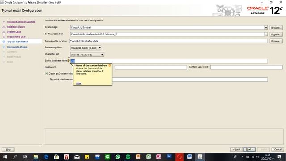Viewport: 286px width, 161px height.
Task: Click the Back button
Action: tap(236, 149)
